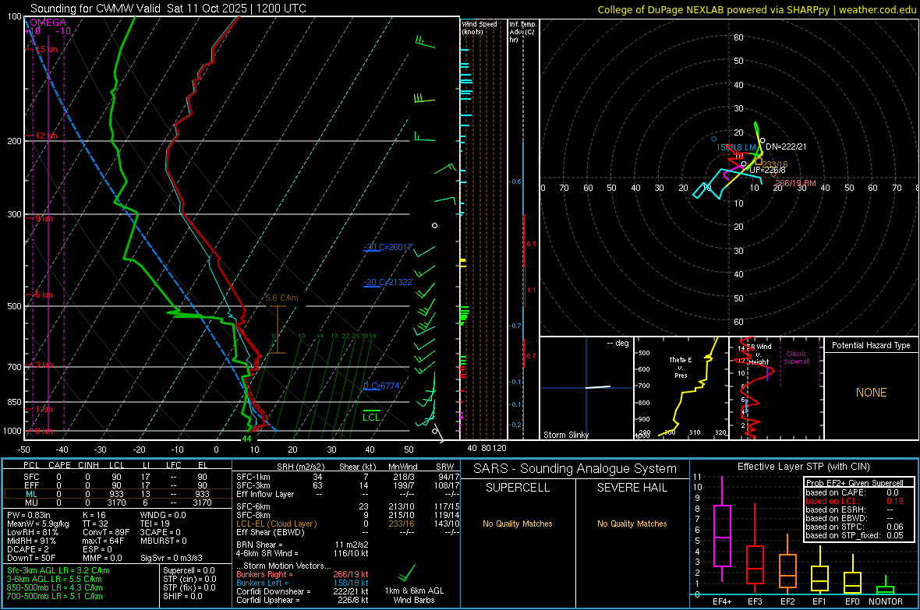
Task: Click the CAPE column header
Action: (59, 465)
